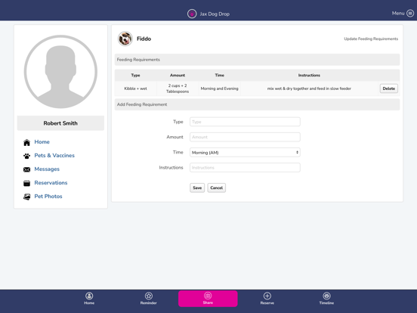Viewport: 417px width, 313px height.
Task: Click the Kibble + wet type cell
Action: [136, 88]
